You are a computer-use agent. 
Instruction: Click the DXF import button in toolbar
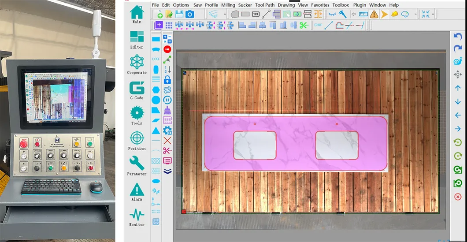point(318,25)
